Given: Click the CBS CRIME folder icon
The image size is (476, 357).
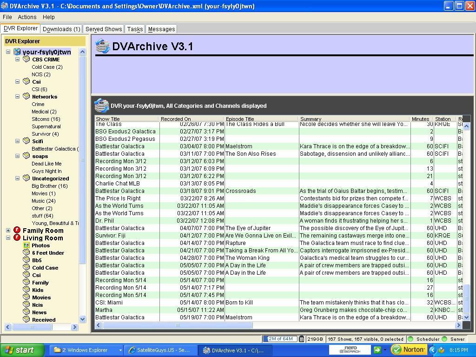Looking at the screenshot, I should [x=26, y=59].
